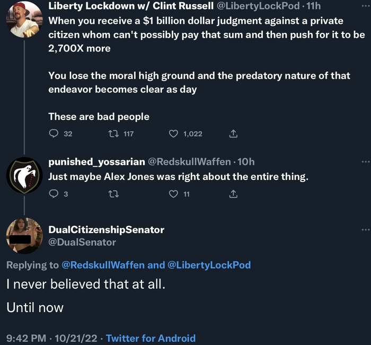371x345 pixels.
Task: Retweet punished_yossarian's tweet
Action: 113,194
